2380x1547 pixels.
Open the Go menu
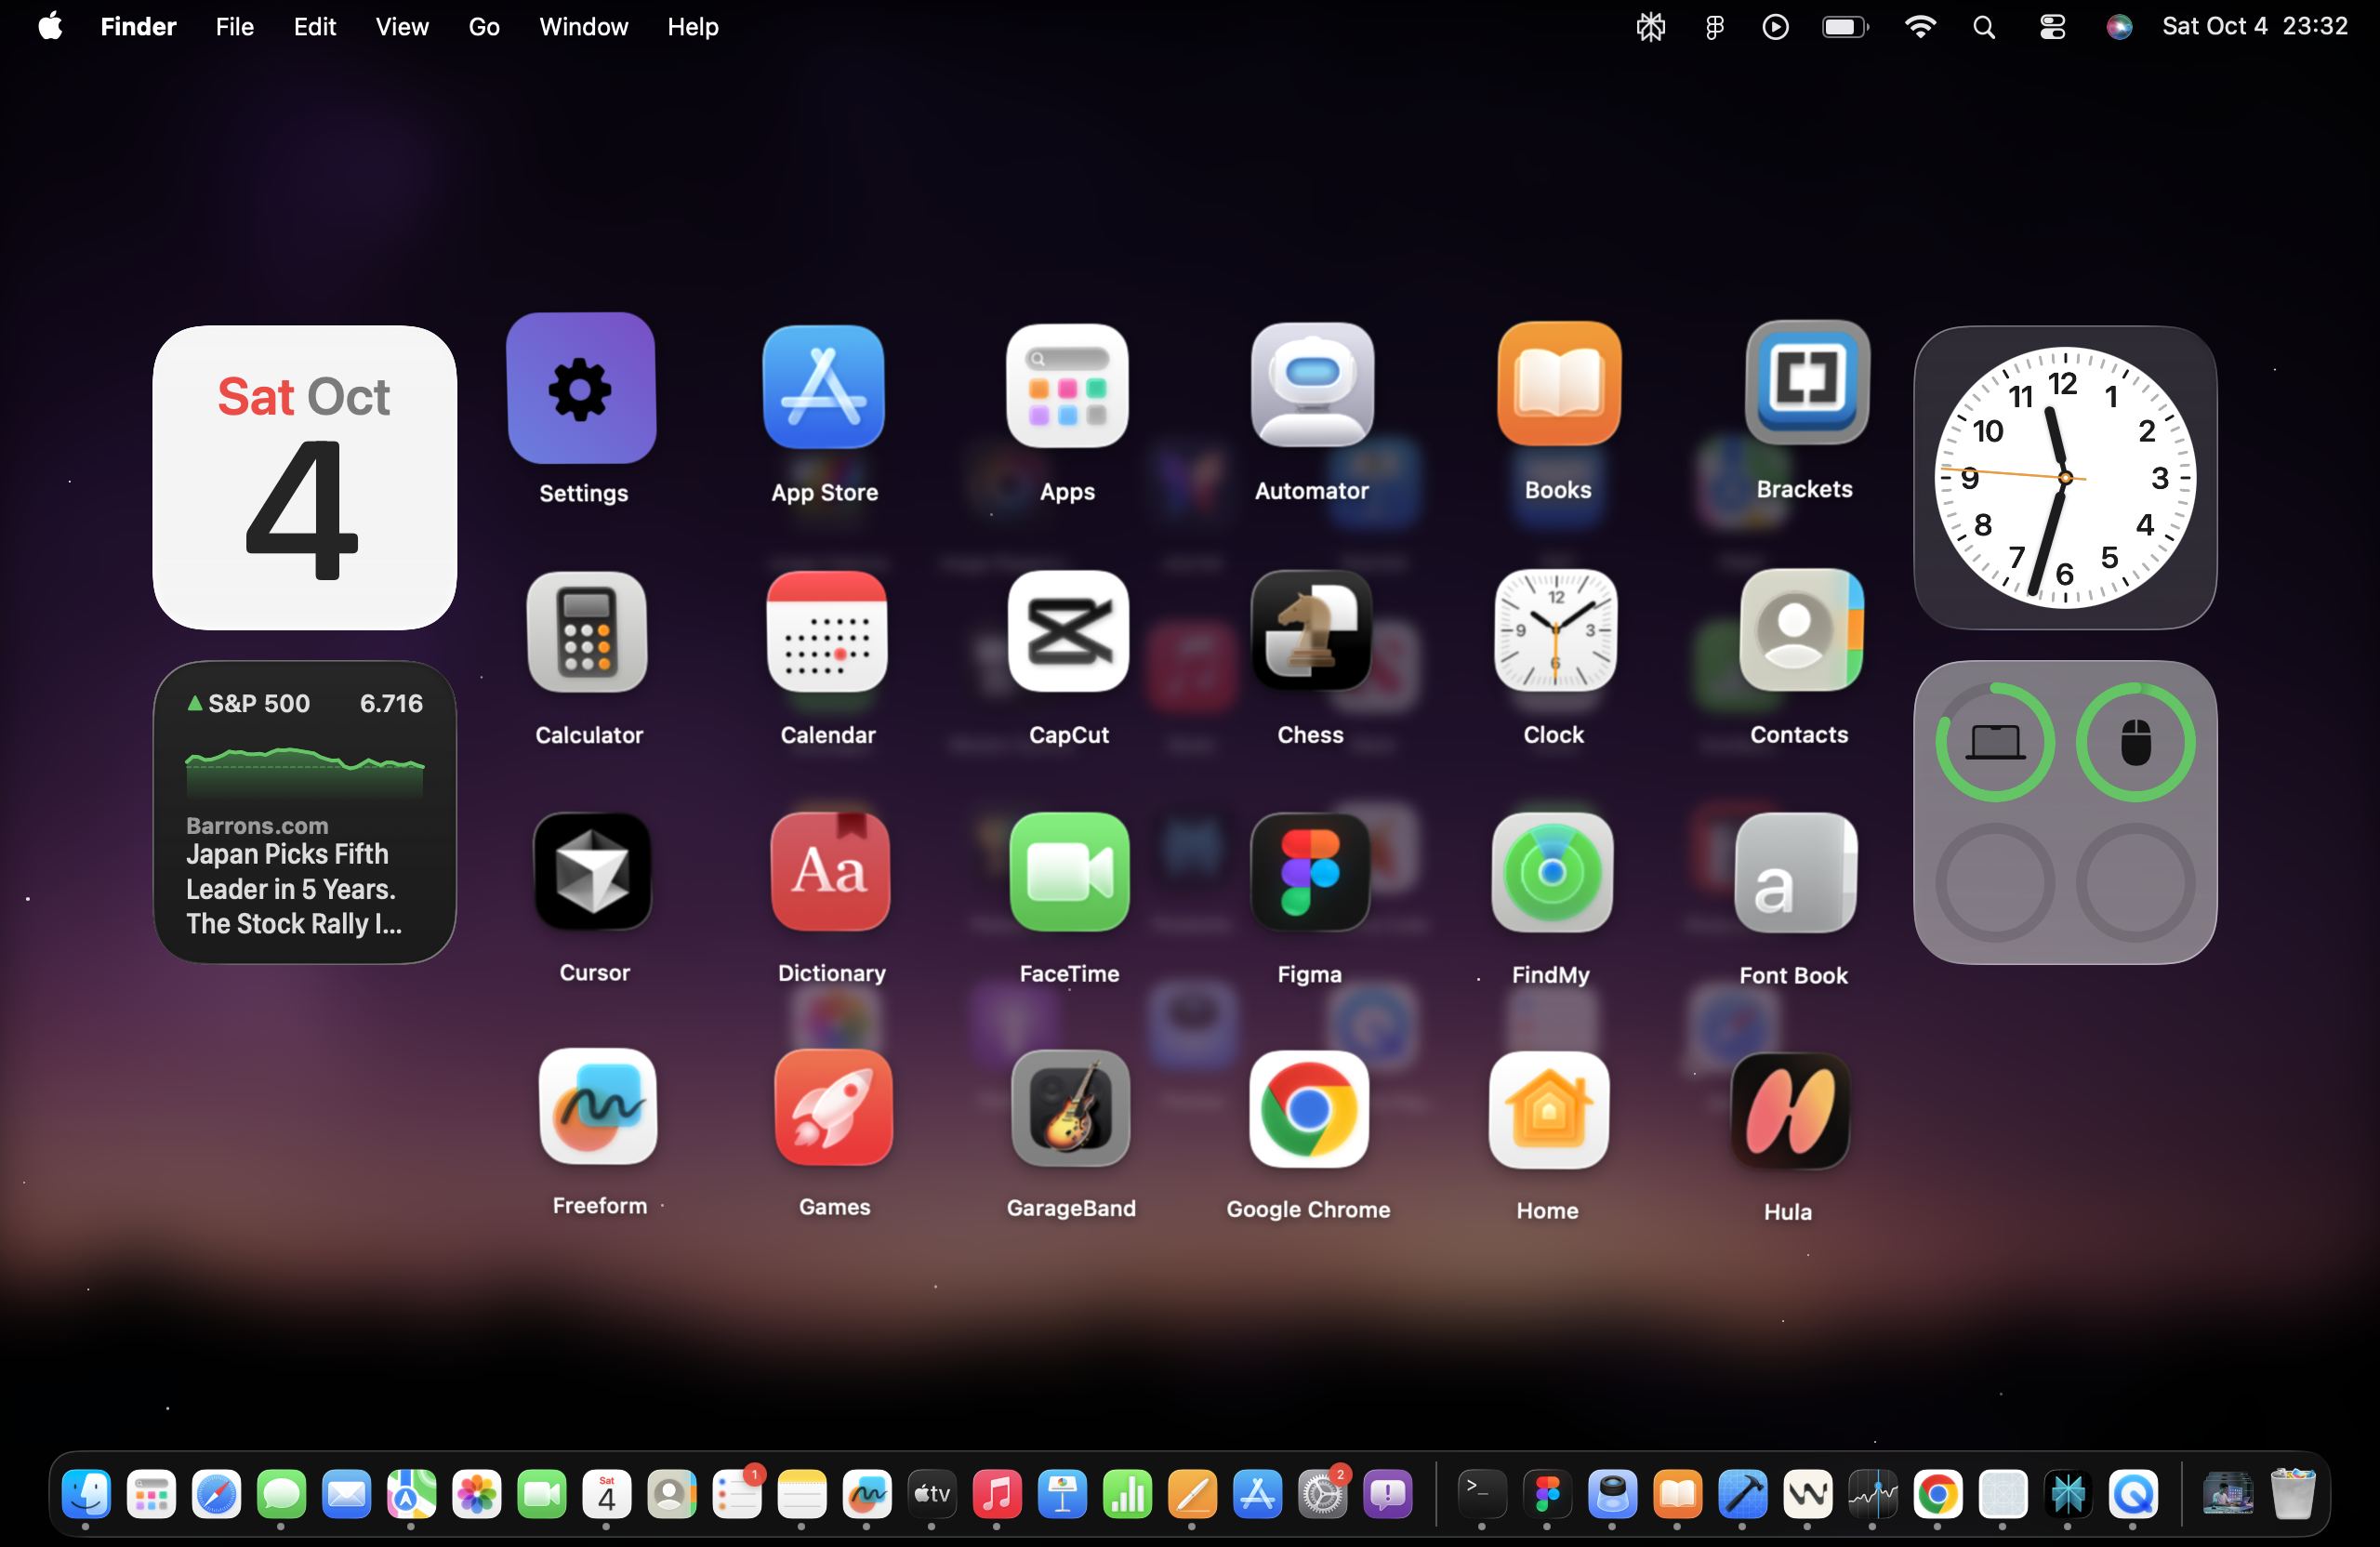484,27
